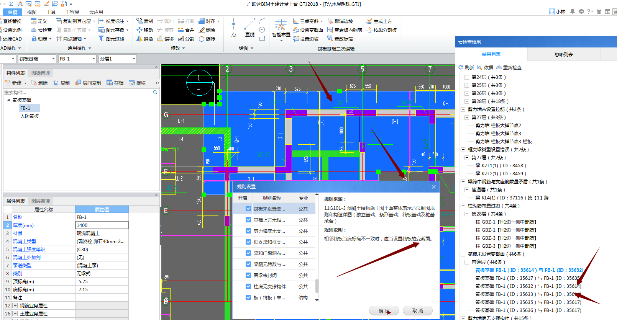Open the 云应用 ribbon tab
This screenshot has height=320, width=617.
tap(96, 12)
